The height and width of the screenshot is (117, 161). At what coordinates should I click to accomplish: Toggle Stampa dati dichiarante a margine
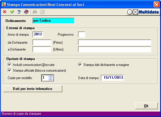click(x=80, y=65)
